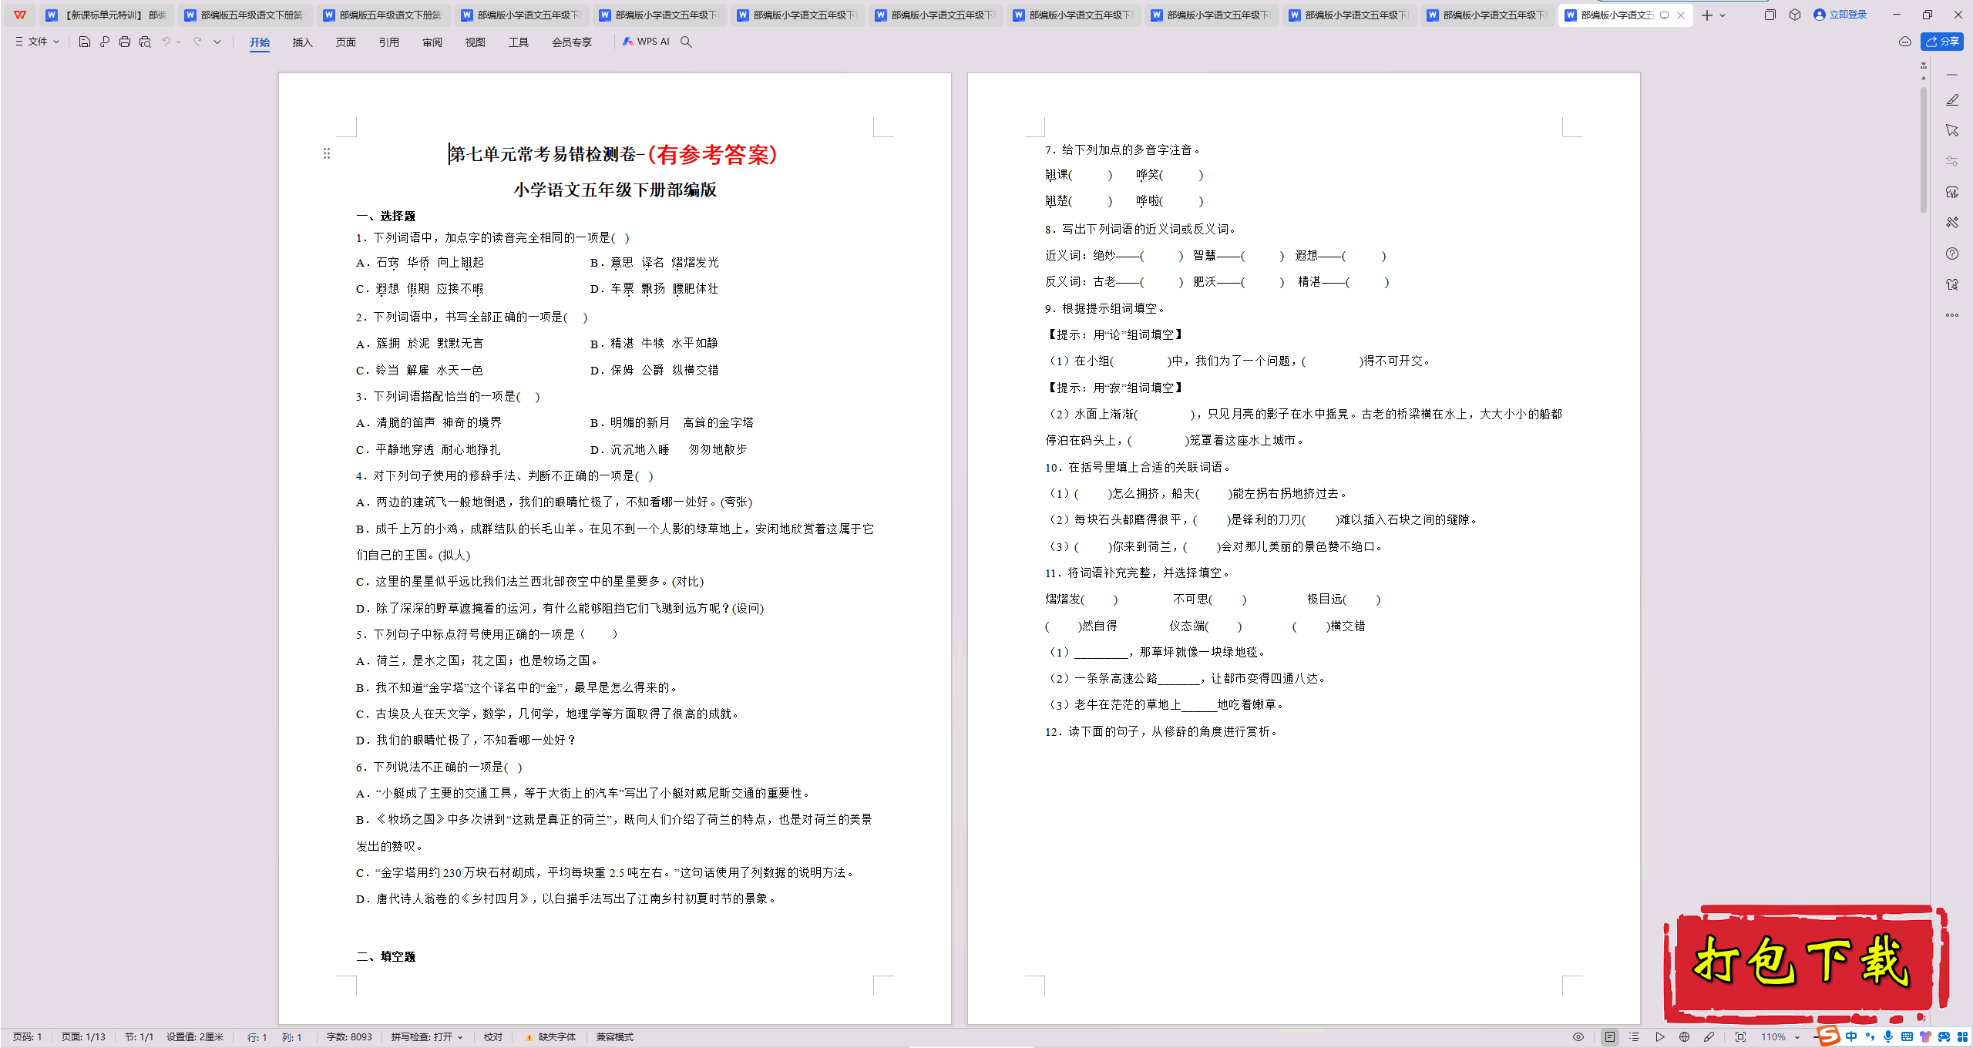
Task: Open spell check status dropdown
Action: pyautogui.click(x=427, y=1037)
